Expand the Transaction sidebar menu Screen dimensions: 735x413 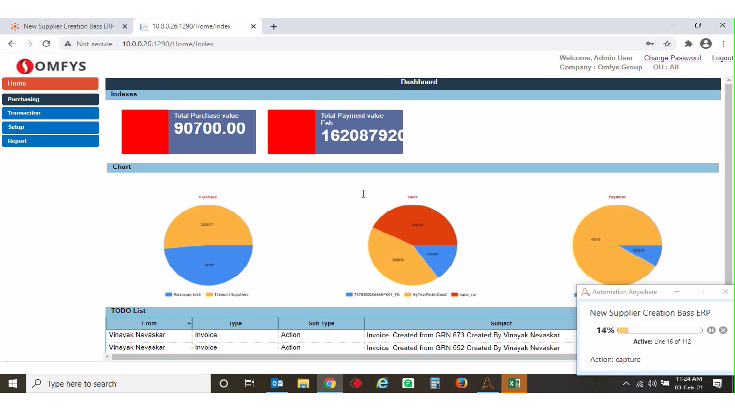pyautogui.click(x=50, y=113)
